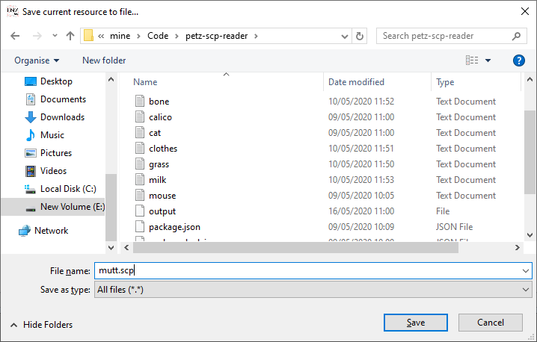
Task: Click the Up one level arrow
Action: click(x=70, y=36)
